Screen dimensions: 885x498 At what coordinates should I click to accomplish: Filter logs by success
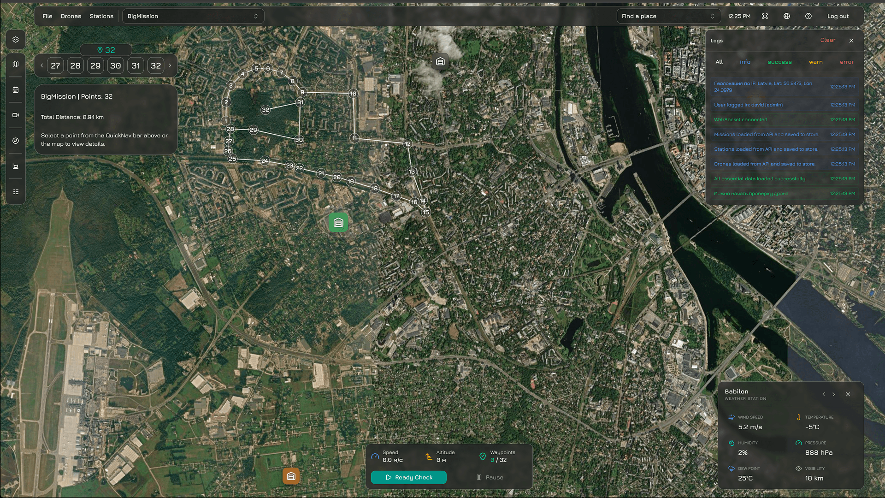[x=779, y=62]
